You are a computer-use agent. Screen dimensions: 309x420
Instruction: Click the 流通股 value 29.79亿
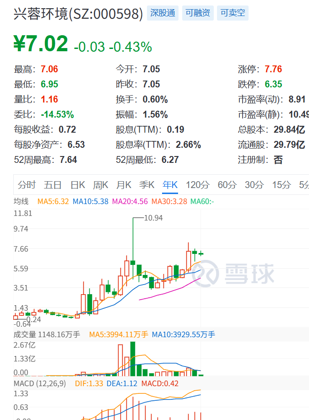click(x=289, y=145)
